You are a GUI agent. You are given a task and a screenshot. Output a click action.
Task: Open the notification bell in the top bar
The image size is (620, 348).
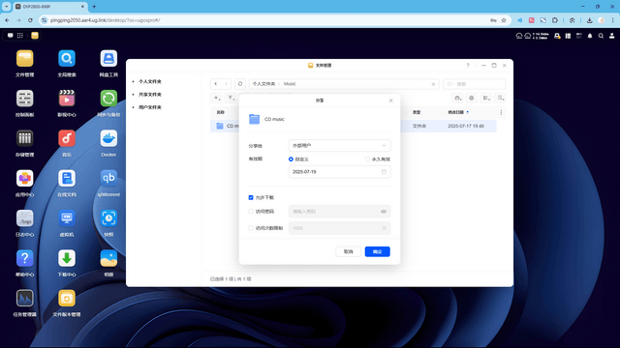click(x=590, y=36)
